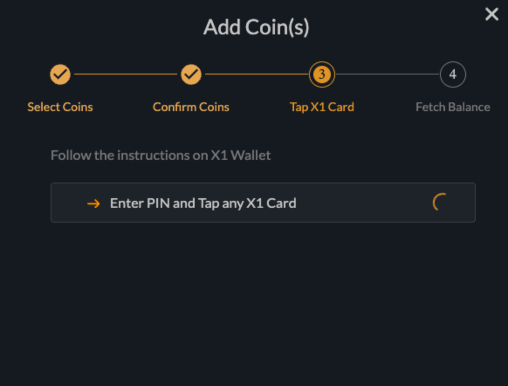
Task: Click the Confirm Coins checkmark icon
Action: [191, 74]
